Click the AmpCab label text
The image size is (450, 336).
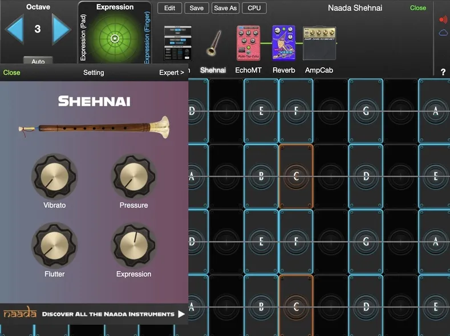click(x=319, y=70)
